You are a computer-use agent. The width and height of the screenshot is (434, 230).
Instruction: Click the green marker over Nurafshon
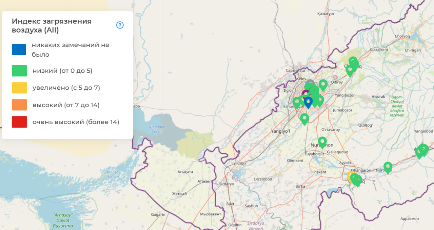322,141
